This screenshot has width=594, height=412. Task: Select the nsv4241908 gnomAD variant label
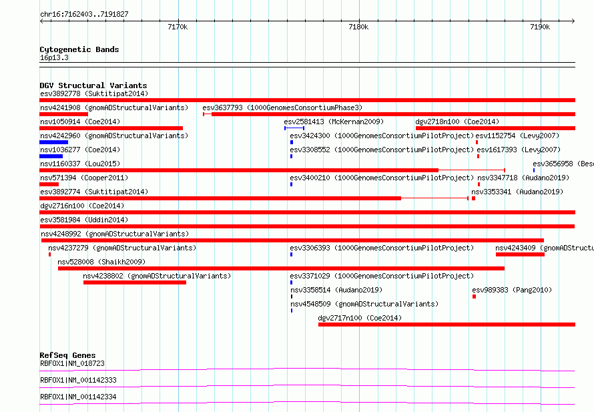(x=114, y=108)
